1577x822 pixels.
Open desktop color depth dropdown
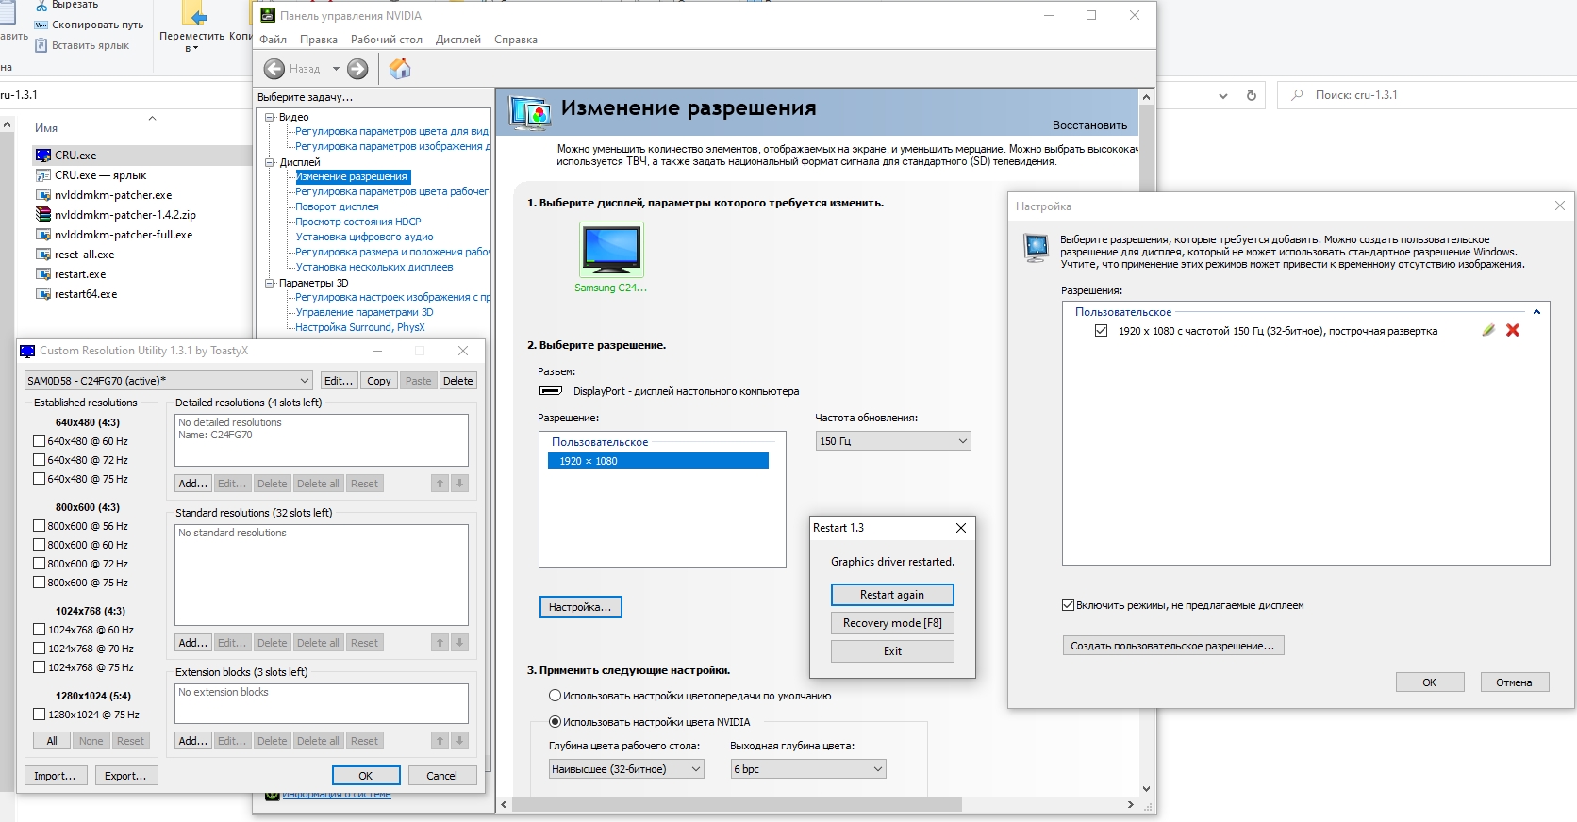(626, 769)
